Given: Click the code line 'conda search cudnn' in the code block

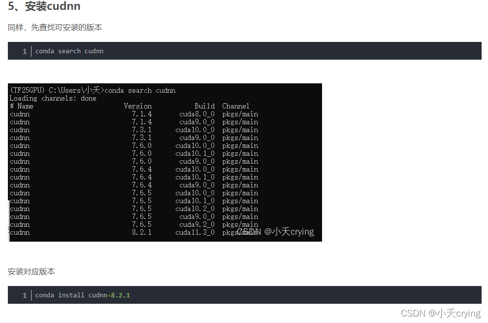Looking at the screenshot, I should (x=69, y=51).
